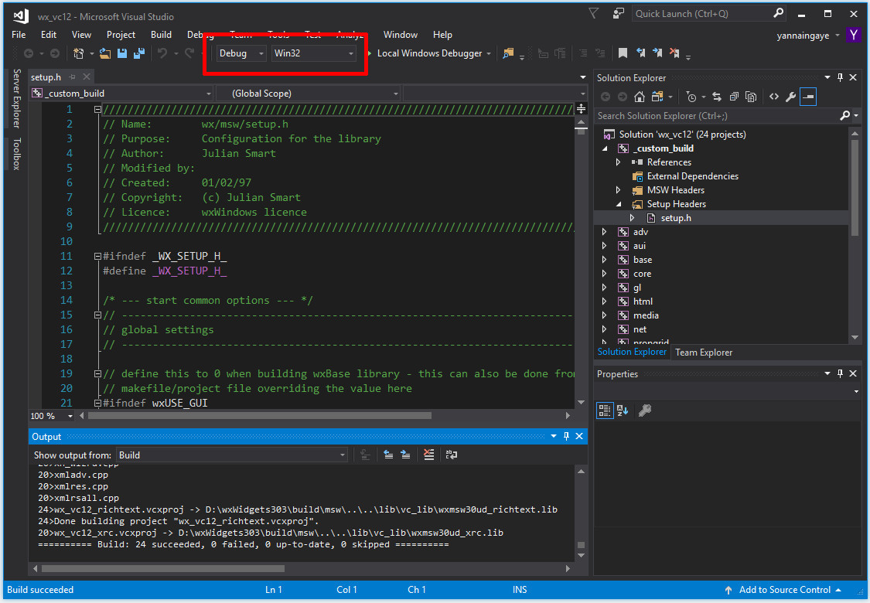Click the notifications flag icon
Image resolution: width=870 pixels, height=603 pixels.
[x=593, y=13]
